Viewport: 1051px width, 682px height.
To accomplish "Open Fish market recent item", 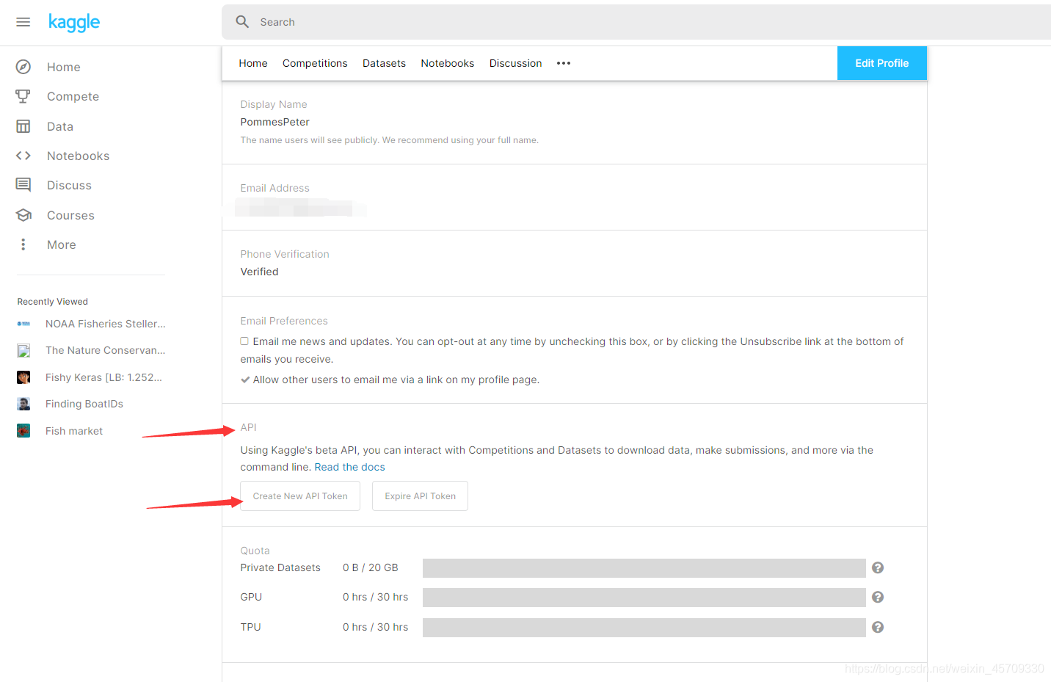I will [x=74, y=431].
